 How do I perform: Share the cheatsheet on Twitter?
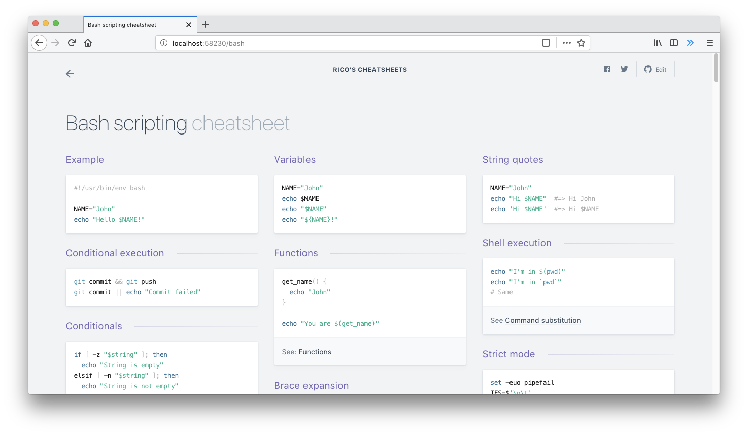[624, 69]
